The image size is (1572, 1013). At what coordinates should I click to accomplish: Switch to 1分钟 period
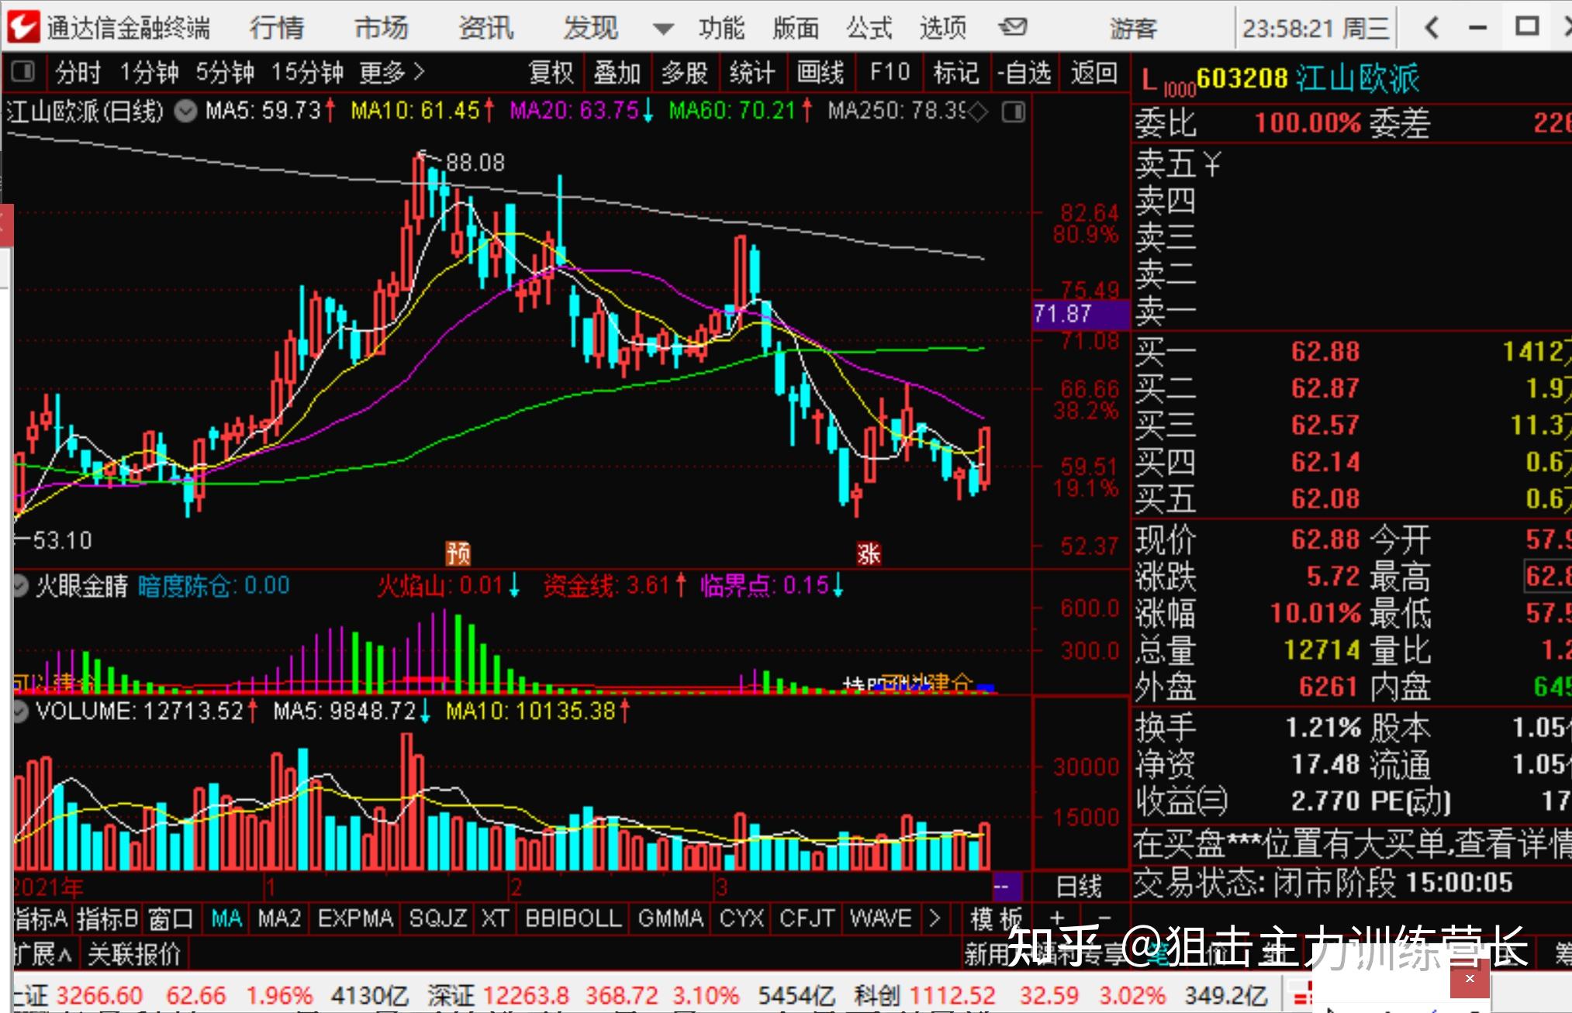click(x=148, y=72)
